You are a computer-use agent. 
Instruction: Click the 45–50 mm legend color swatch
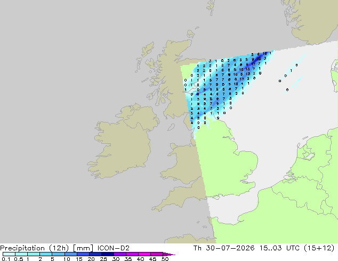coord(157,254)
